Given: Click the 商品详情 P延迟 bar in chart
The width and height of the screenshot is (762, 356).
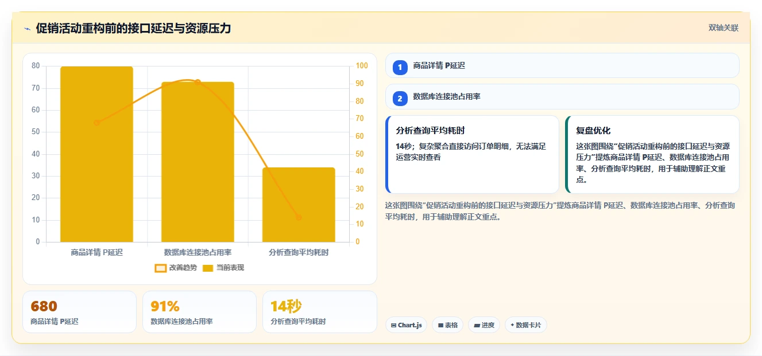Looking at the screenshot, I should point(96,154).
